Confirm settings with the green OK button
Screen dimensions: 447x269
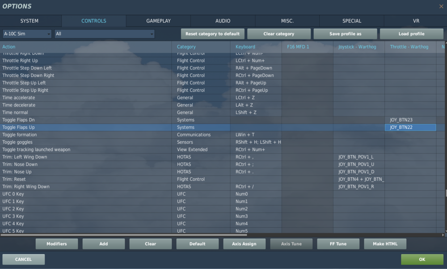pos(422,259)
